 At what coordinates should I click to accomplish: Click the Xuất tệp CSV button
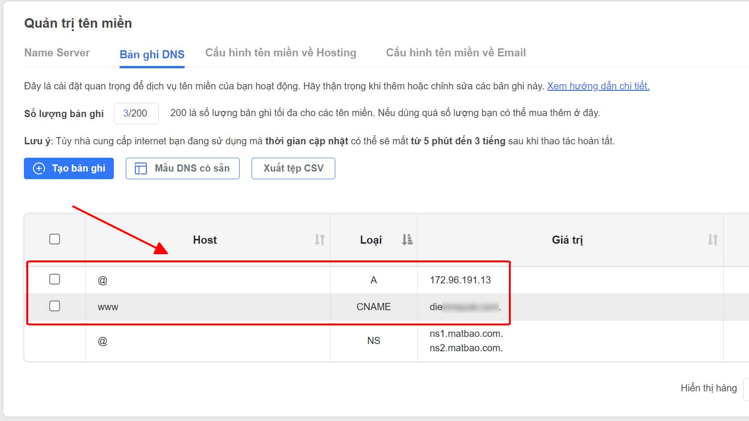[x=293, y=168]
